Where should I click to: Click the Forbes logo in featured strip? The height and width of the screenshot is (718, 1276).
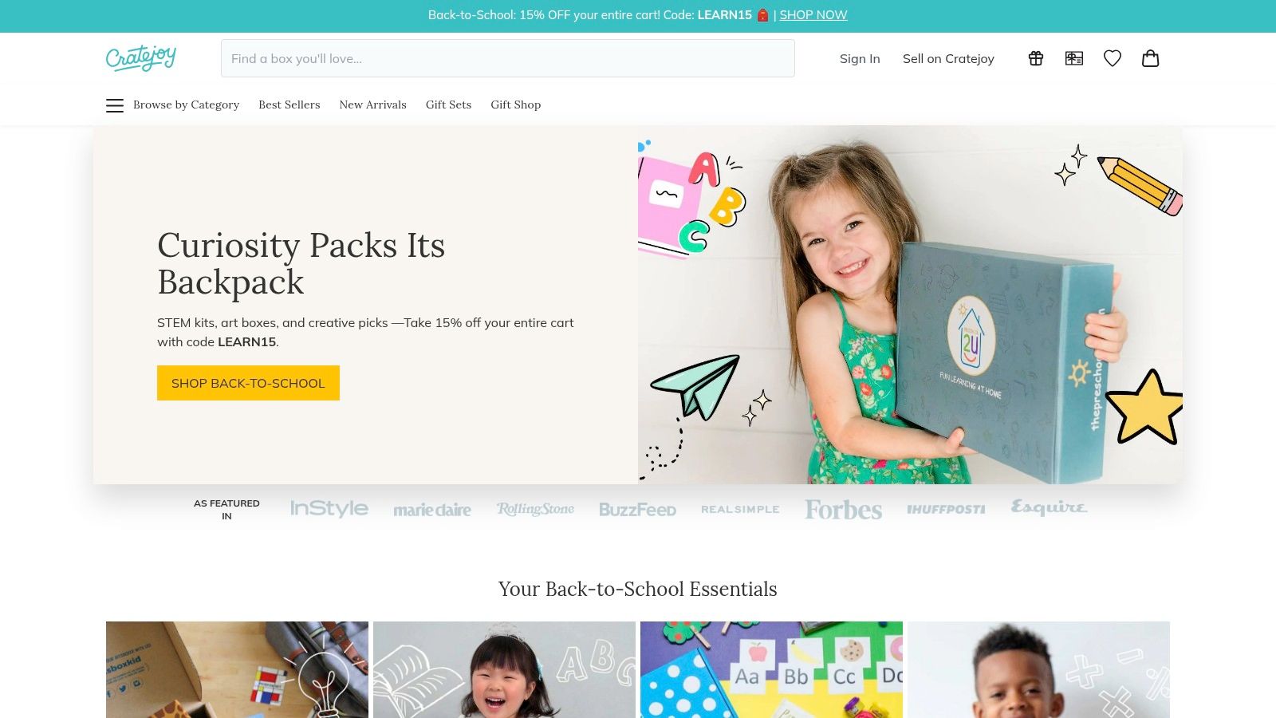point(843,509)
